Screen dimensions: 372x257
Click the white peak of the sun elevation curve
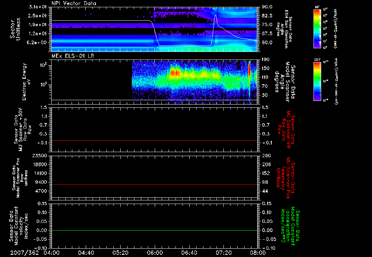click(x=215, y=15)
